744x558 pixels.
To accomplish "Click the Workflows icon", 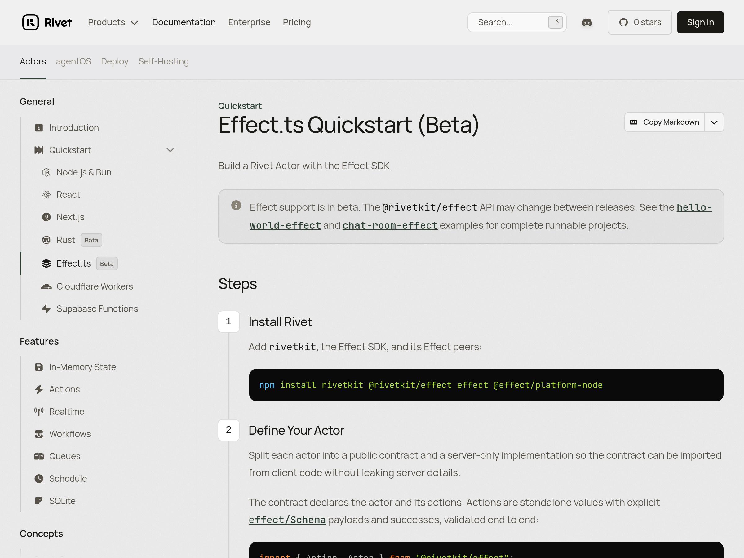I will click(39, 434).
